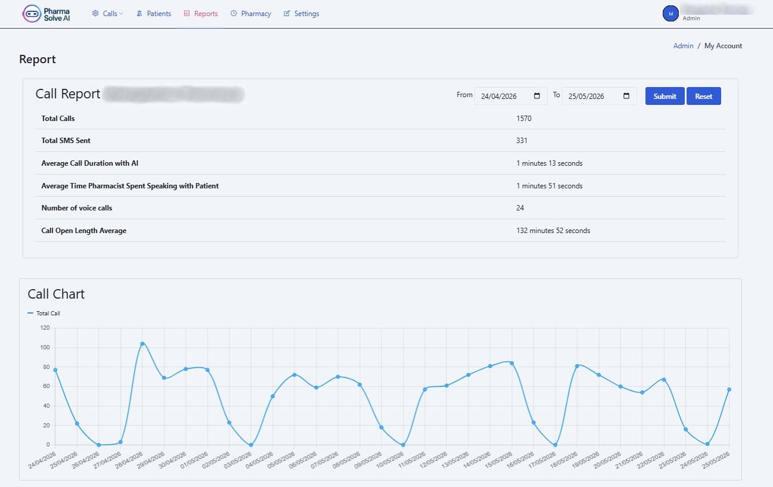
Task: Click the To date field 25/05/2026
Action: [x=600, y=96]
